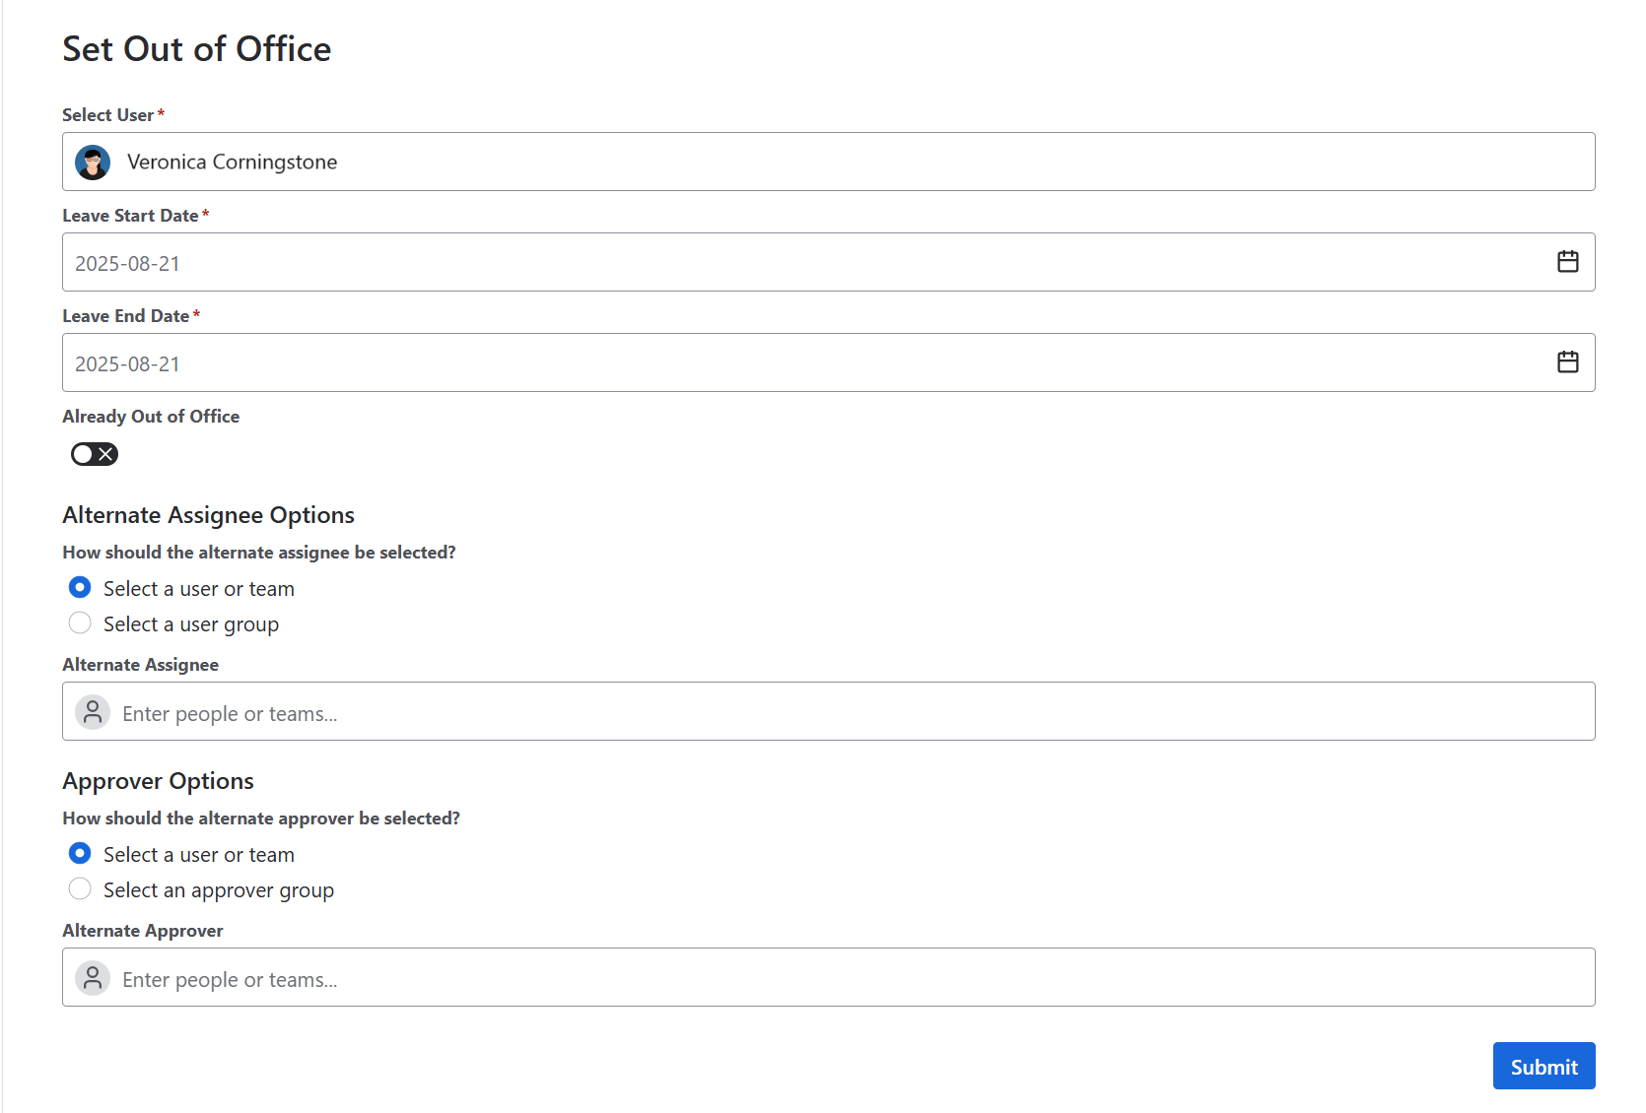Click the 'Set Out of Office' heading

[x=197, y=49]
